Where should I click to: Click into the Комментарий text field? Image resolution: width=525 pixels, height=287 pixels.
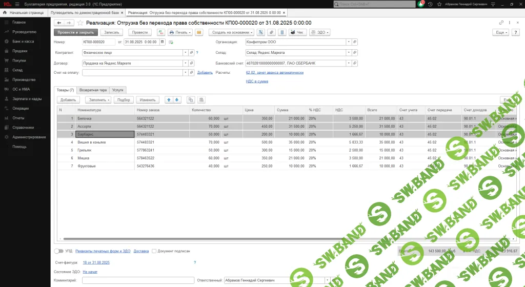[x=137, y=280]
